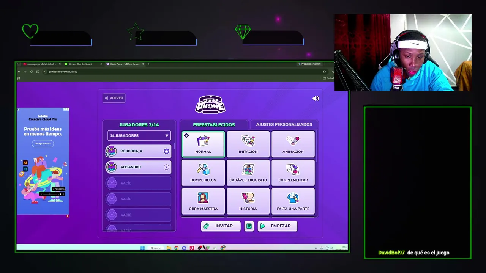Viewport: 486px width, 273px height.
Task: Select the Falta Una Parte mode
Action: [293, 201]
